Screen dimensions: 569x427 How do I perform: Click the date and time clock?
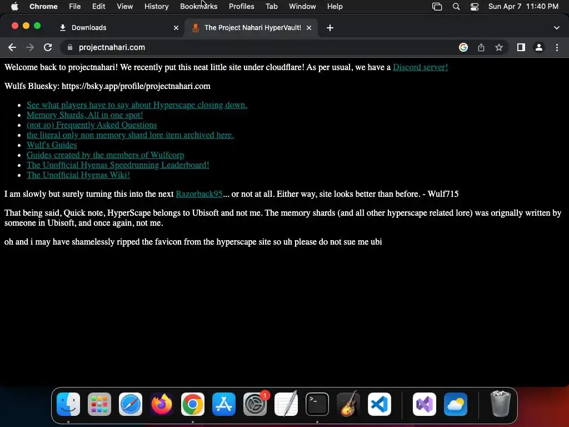(x=523, y=7)
